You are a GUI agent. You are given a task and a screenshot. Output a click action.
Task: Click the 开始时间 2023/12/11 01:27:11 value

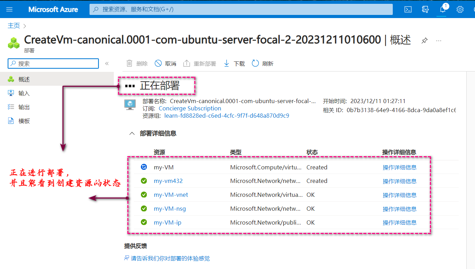[378, 101]
